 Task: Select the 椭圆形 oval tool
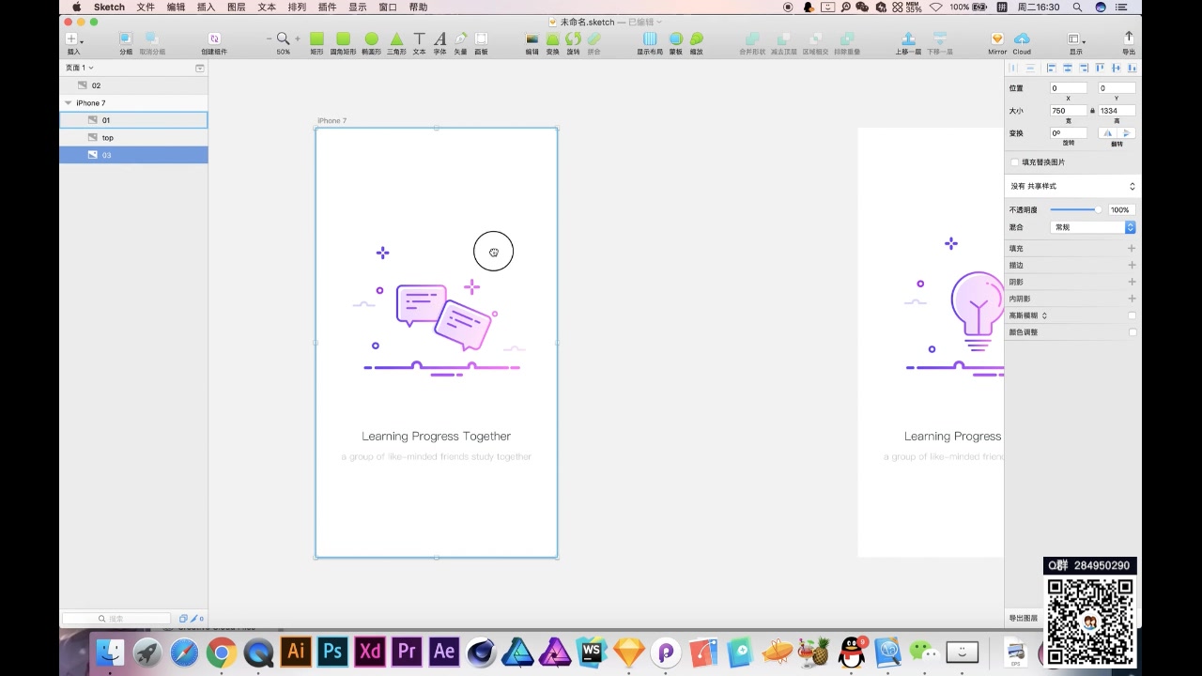pos(371,39)
